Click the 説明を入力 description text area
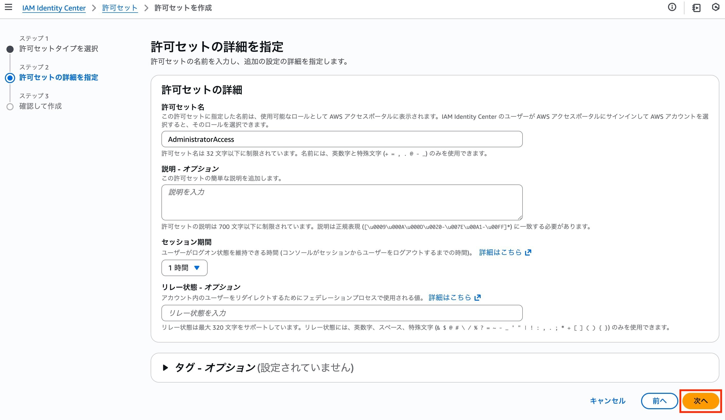 pos(342,202)
